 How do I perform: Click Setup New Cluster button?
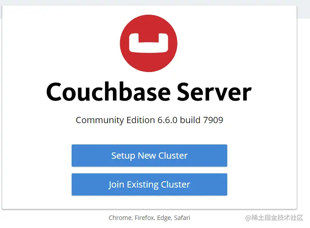[149, 156]
